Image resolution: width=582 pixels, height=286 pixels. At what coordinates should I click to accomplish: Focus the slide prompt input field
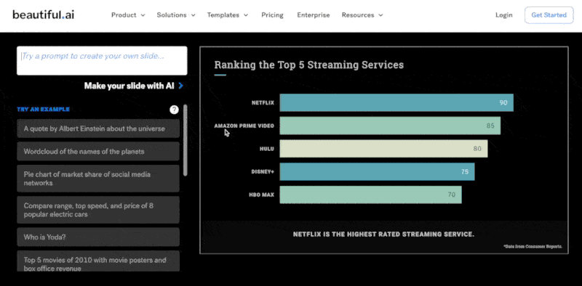102,60
